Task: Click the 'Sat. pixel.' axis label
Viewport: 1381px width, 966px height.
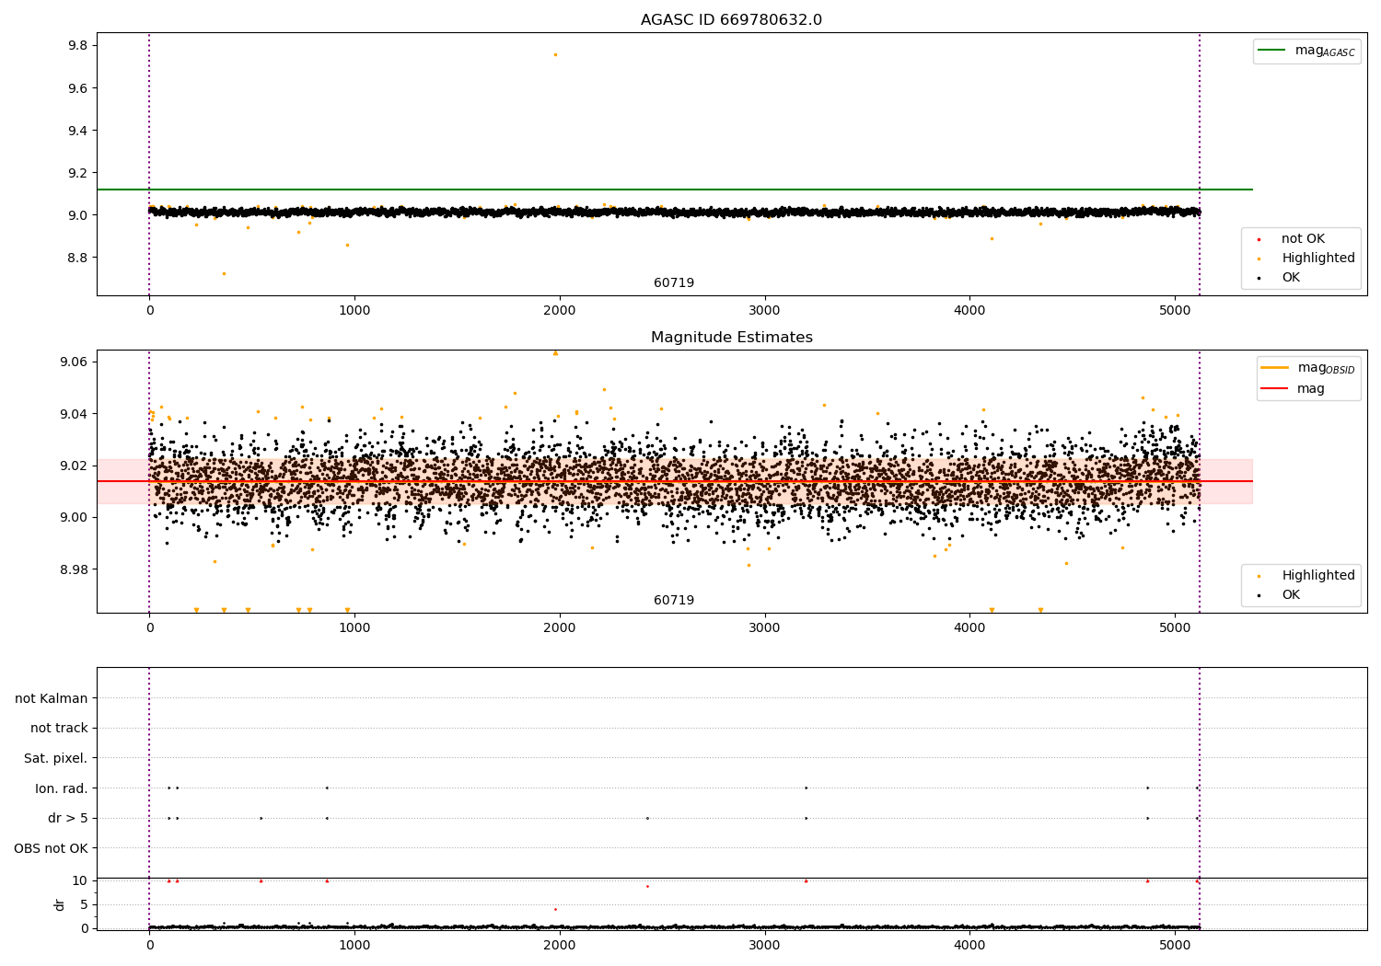Action: (56, 759)
